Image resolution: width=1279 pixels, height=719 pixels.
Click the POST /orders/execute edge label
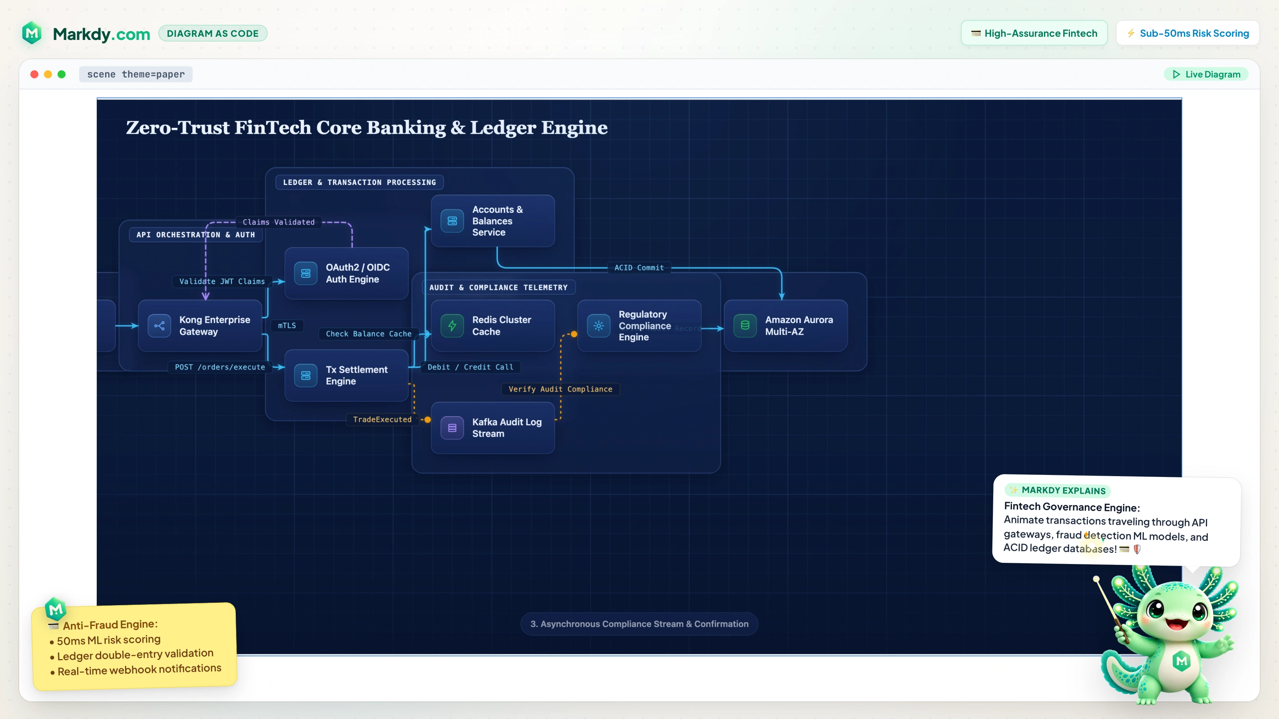[219, 367]
